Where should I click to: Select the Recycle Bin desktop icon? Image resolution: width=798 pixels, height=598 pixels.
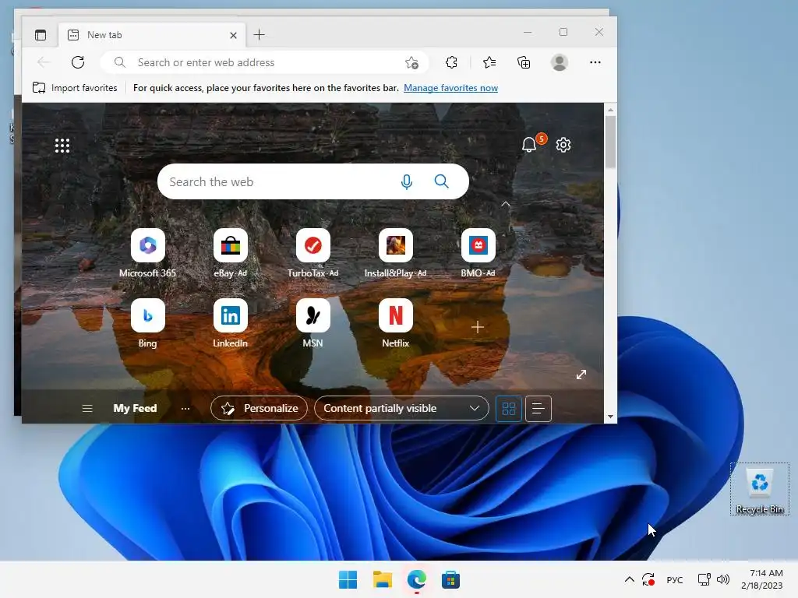tap(759, 490)
